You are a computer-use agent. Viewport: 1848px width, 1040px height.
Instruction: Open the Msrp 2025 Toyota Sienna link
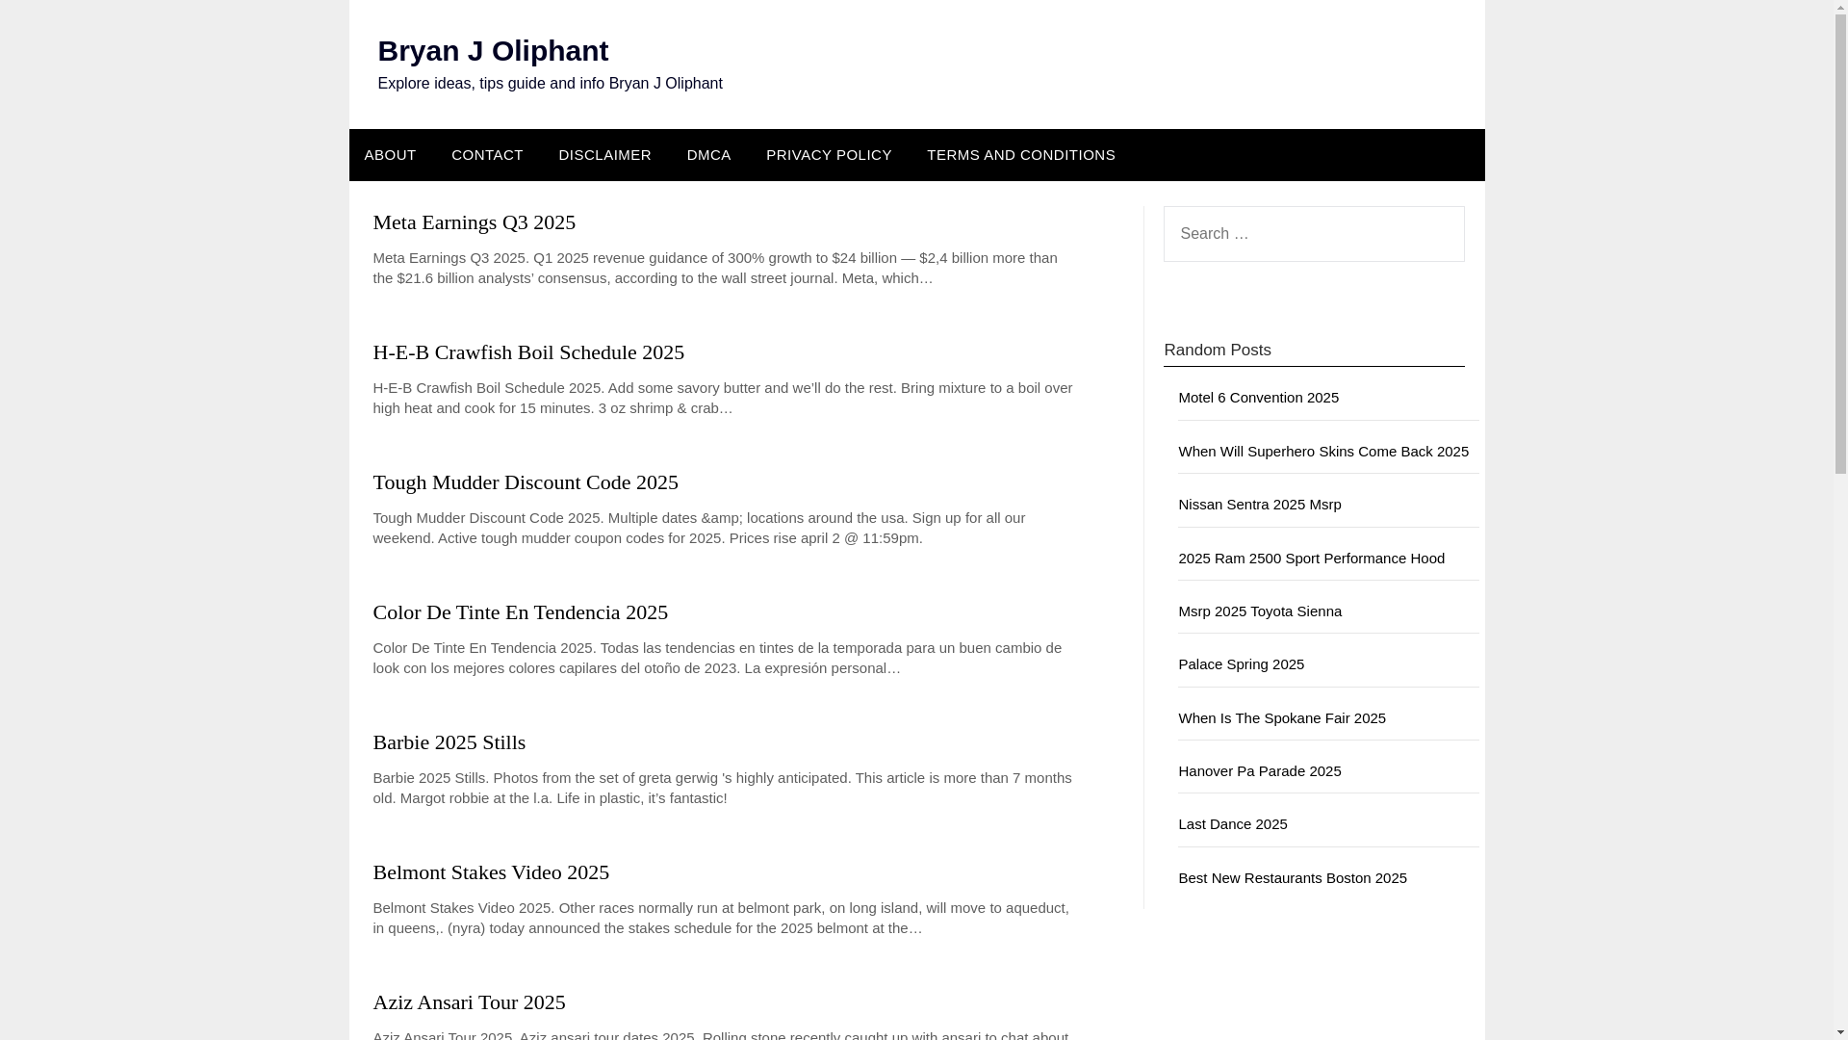tap(1259, 611)
